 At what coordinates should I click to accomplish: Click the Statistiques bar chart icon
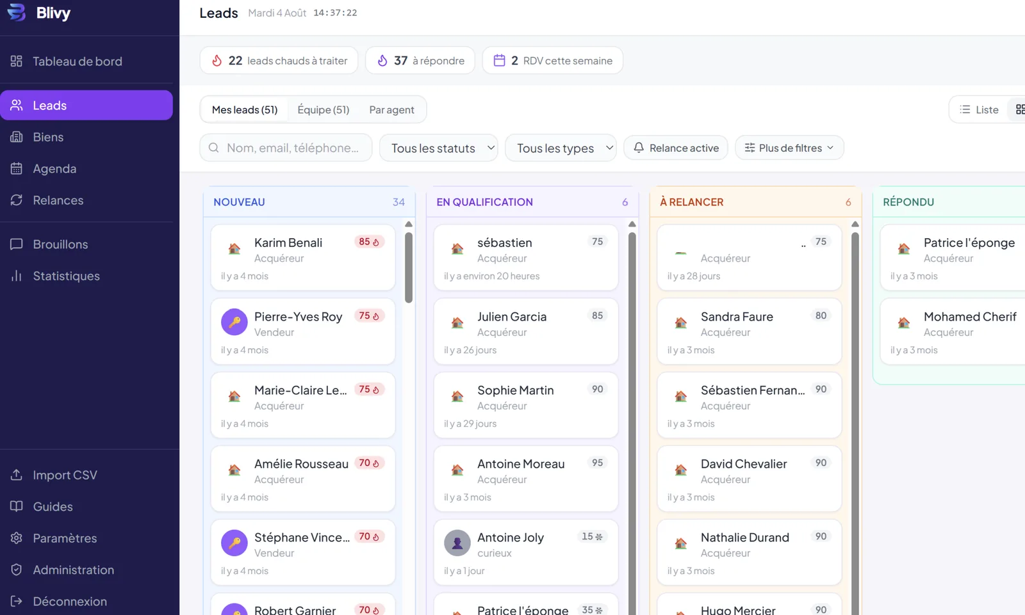coord(17,276)
